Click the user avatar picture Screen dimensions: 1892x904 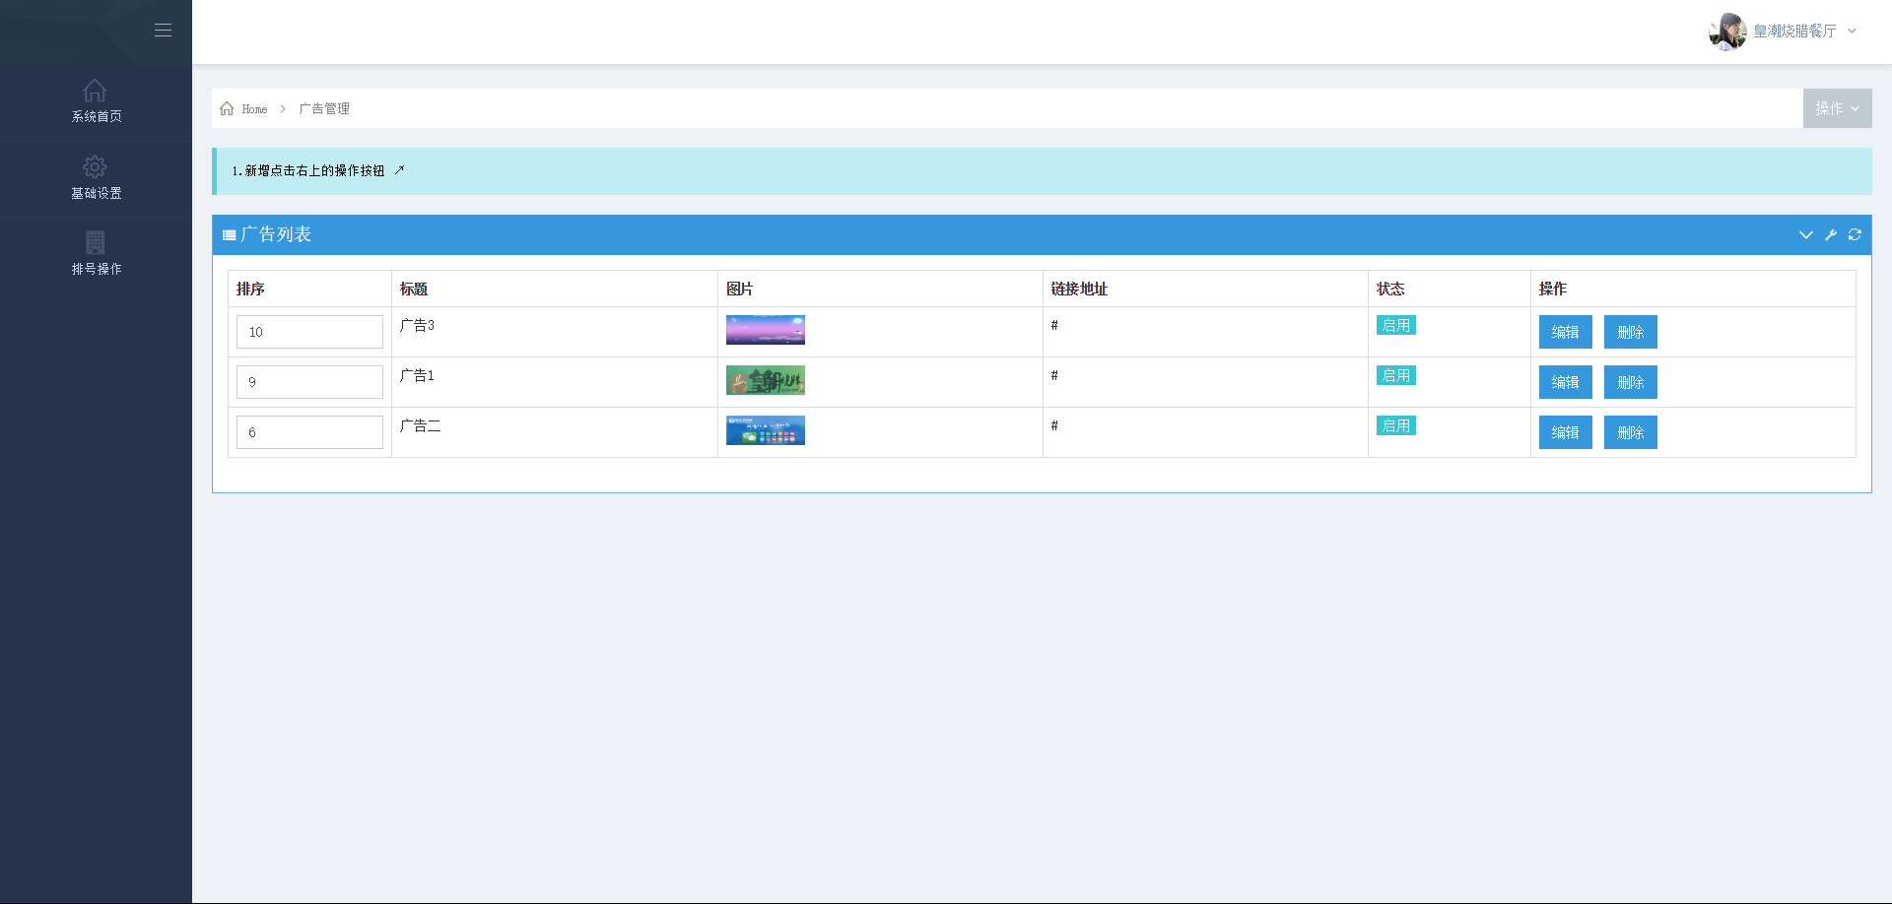[x=1727, y=32]
